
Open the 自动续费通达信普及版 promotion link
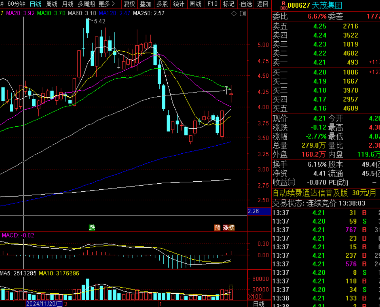[x=325, y=193]
